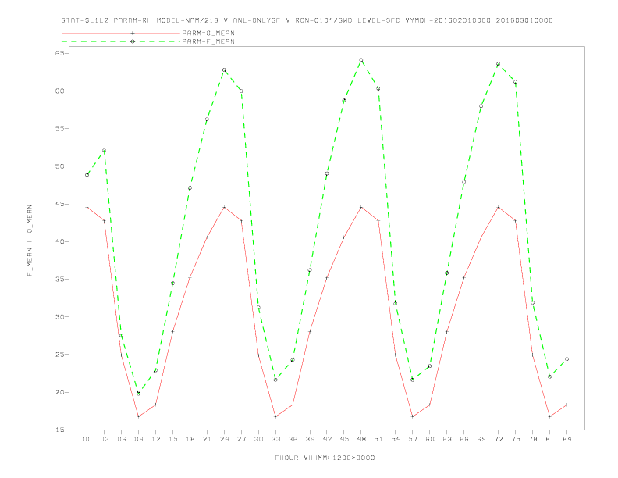The height and width of the screenshot is (478, 618).
Task: Click the circle marker on the green legend line
Action: pos(133,41)
